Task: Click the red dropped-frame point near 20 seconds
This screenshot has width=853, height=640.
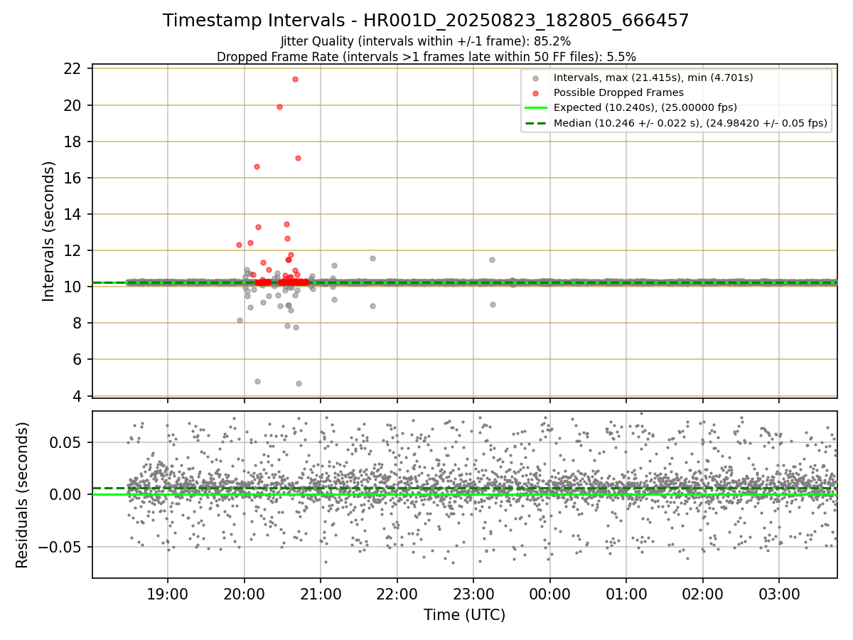Action: 279,107
